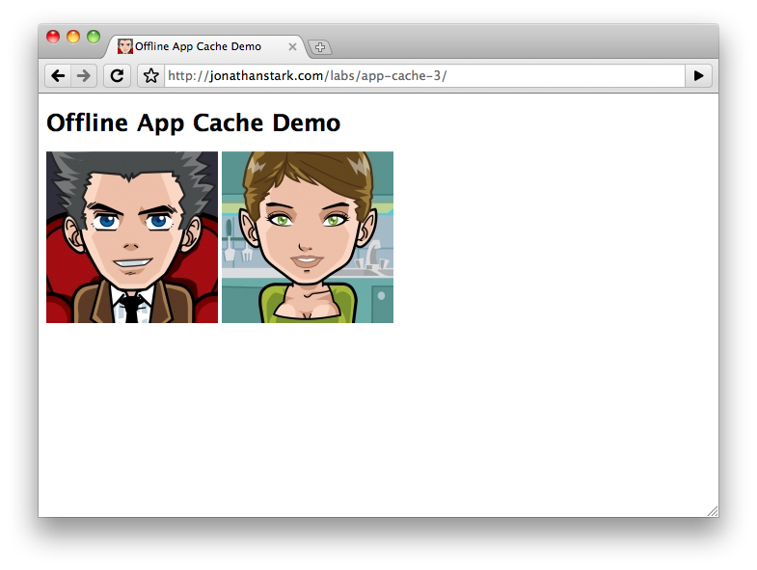
Task: Click the window resize grip in the corner
Action: point(713,510)
